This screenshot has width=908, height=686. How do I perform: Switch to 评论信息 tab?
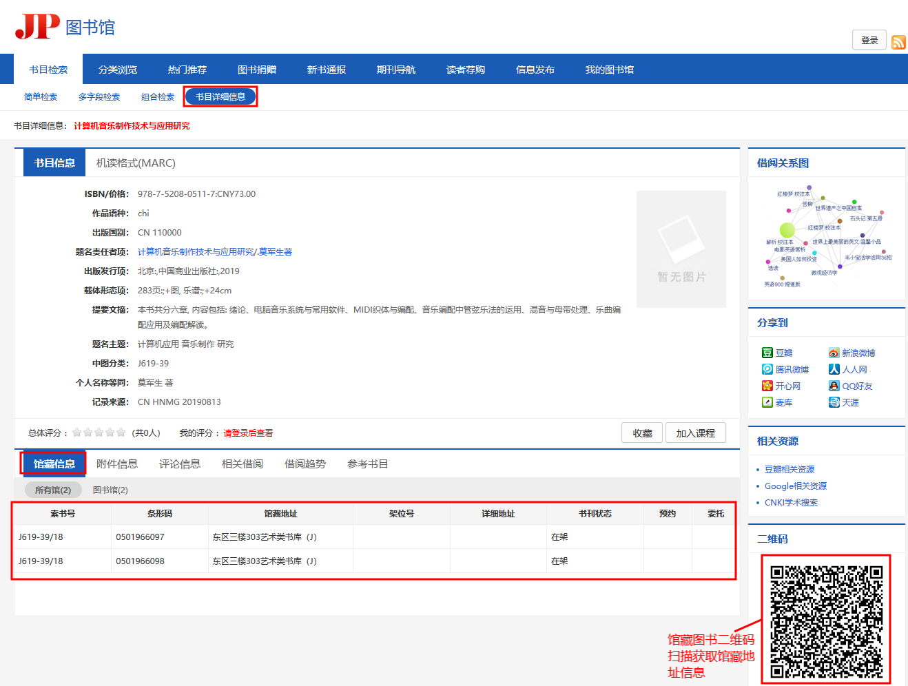pyautogui.click(x=180, y=464)
